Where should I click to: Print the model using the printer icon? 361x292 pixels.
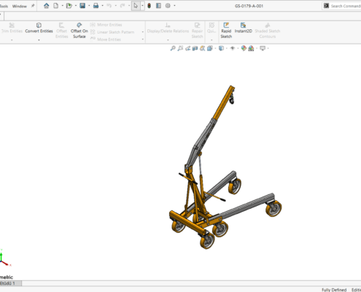pyautogui.click(x=96, y=6)
